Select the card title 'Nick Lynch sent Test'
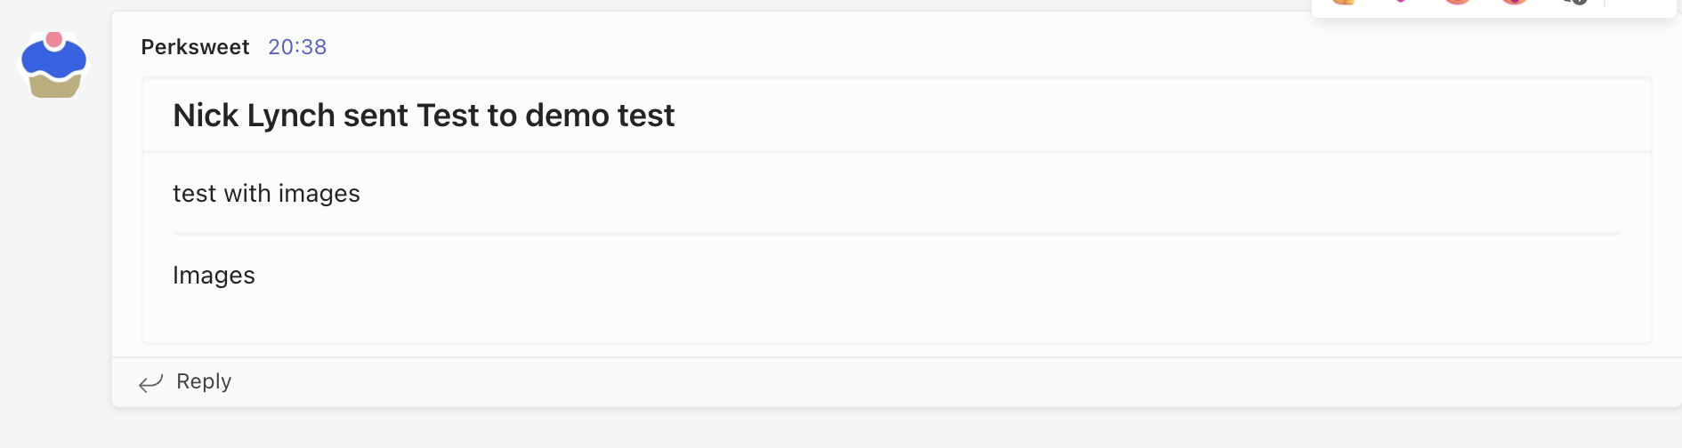This screenshot has height=448, width=1682. point(327,116)
